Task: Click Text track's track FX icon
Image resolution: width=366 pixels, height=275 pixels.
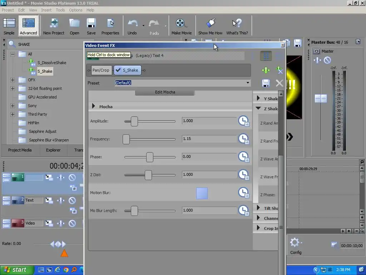Action: click(x=61, y=201)
